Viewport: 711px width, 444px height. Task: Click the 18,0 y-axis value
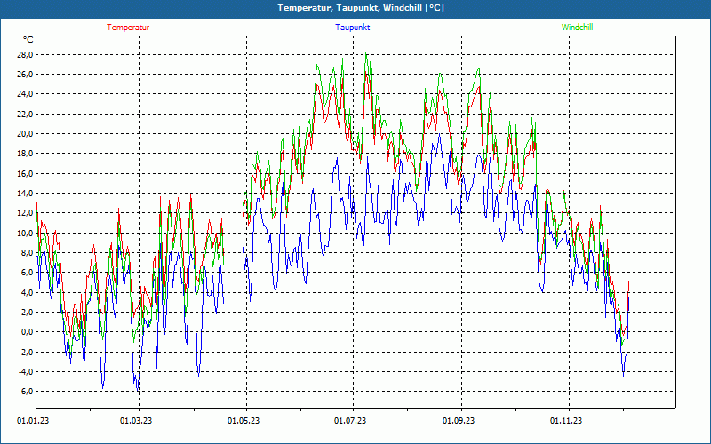click(25, 154)
